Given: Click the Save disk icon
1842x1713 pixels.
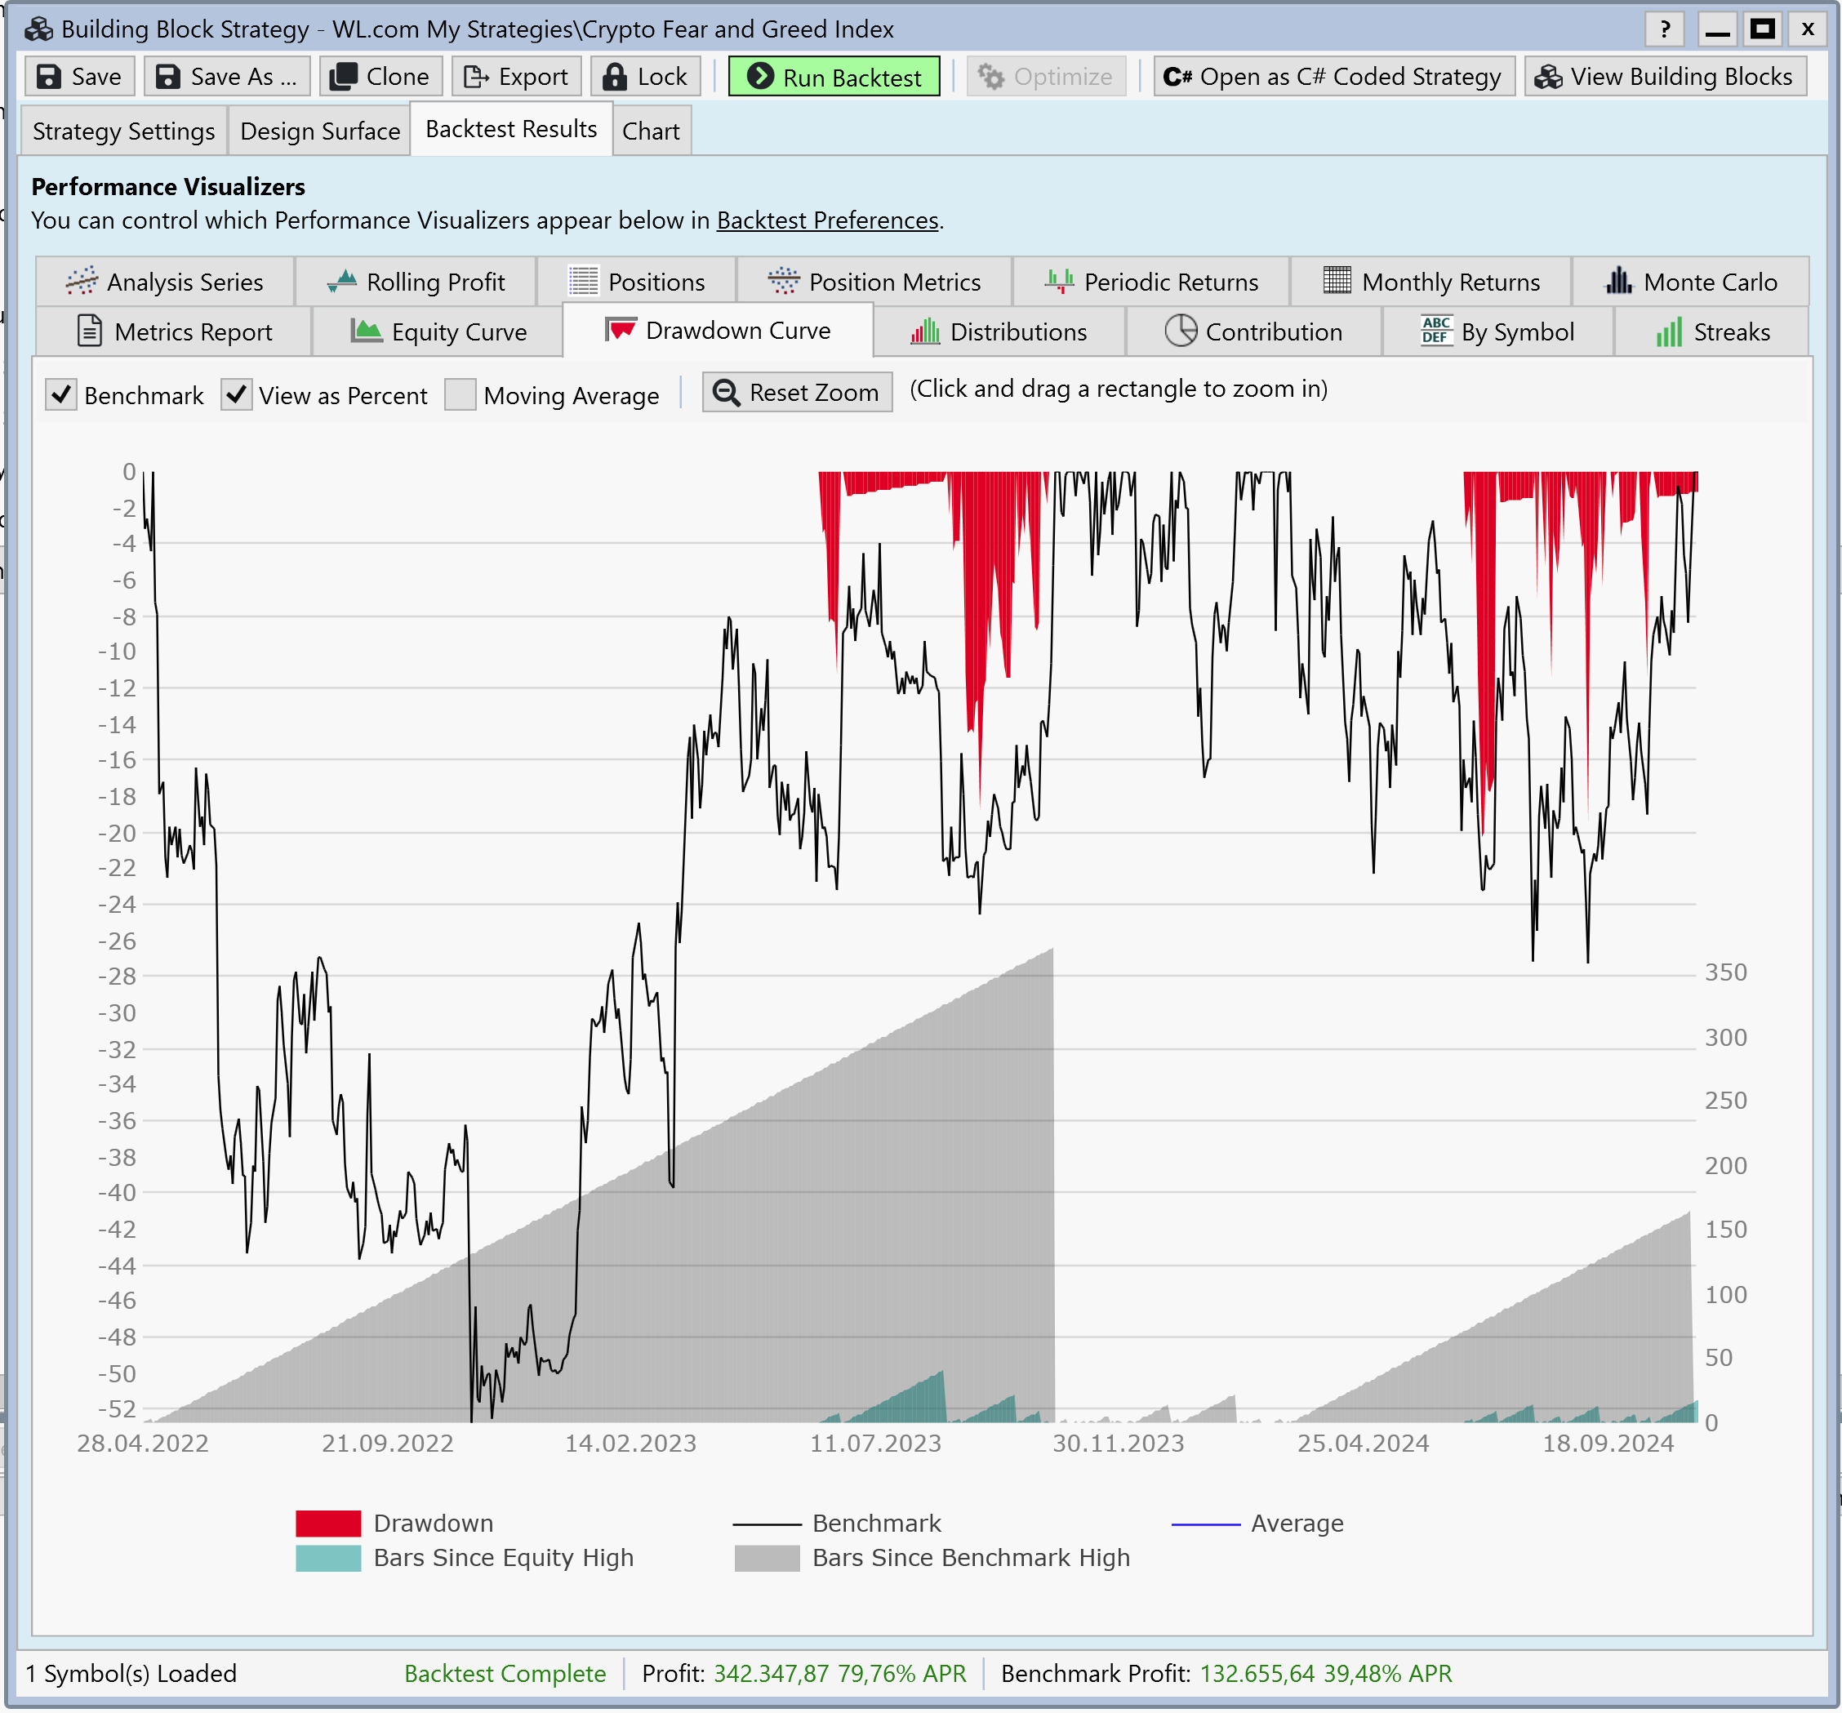Looking at the screenshot, I should tap(49, 77).
